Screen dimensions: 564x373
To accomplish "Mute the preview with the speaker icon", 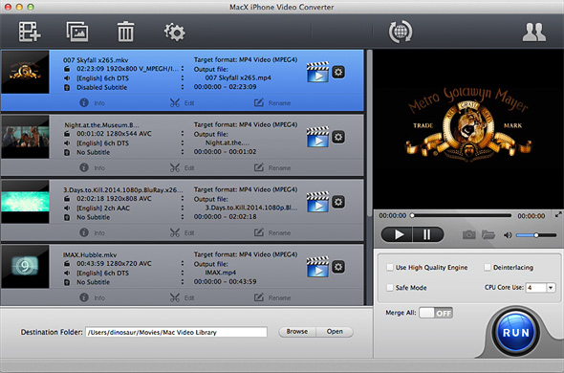I will [508, 235].
